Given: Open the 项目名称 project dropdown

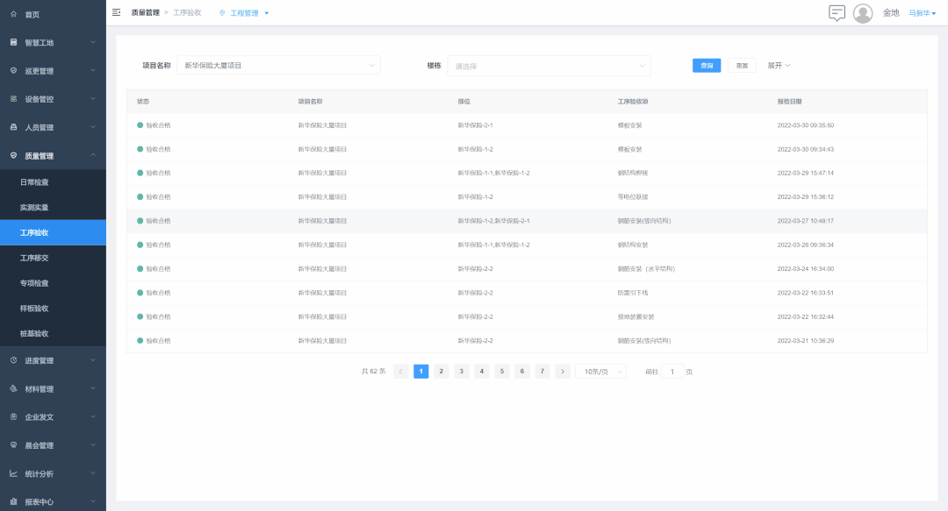Looking at the screenshot, I should pos(278,66).
